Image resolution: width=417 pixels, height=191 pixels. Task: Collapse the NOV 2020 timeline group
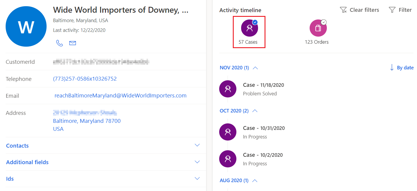(255, 68)
